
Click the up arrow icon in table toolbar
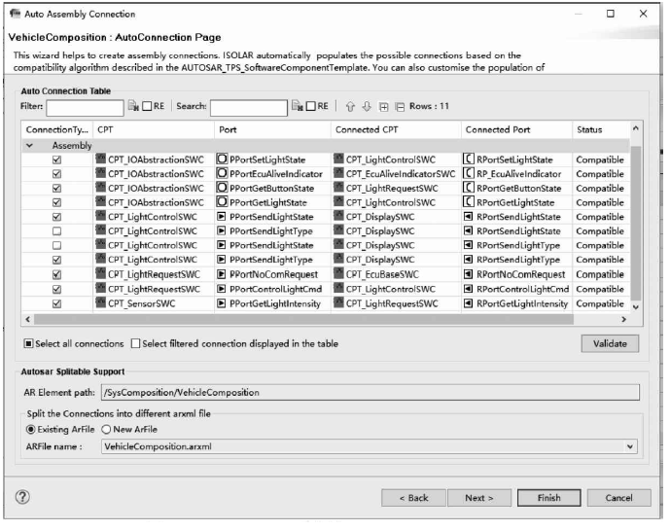pyautogui.click(x=352, y=106)
